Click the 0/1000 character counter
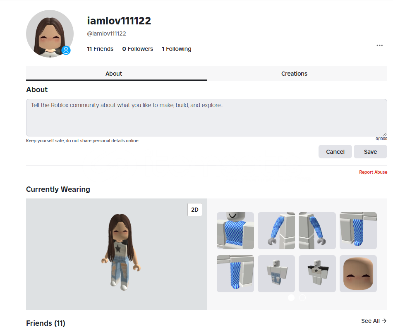The height and width of the screenshot is (332, 393). pos(381,139)
